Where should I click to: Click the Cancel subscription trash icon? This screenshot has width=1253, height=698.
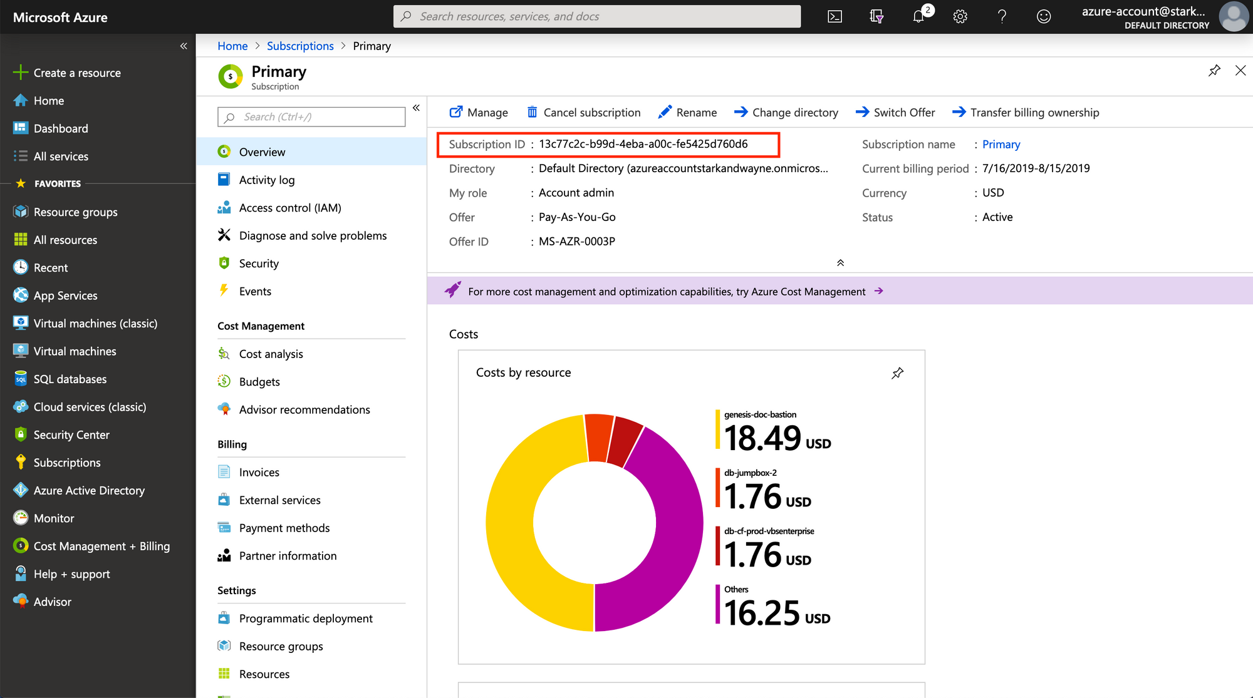click(532, 112)
